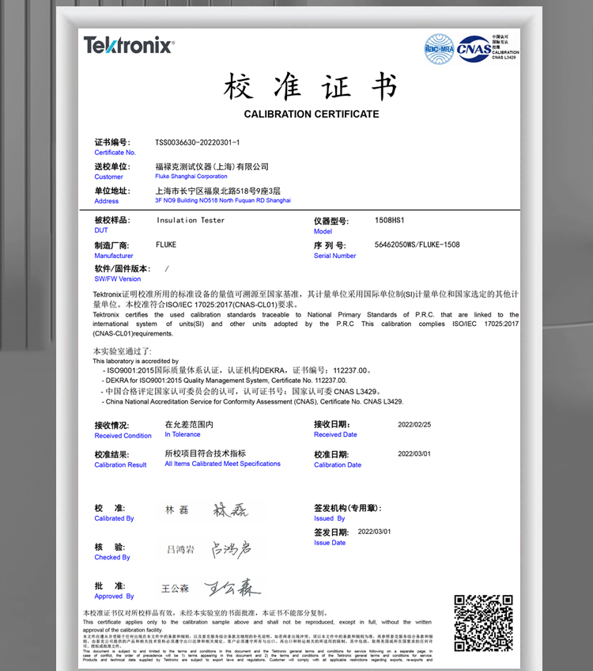
Task: Click the 'SW/FW Version' label
Action: [118, 279]
